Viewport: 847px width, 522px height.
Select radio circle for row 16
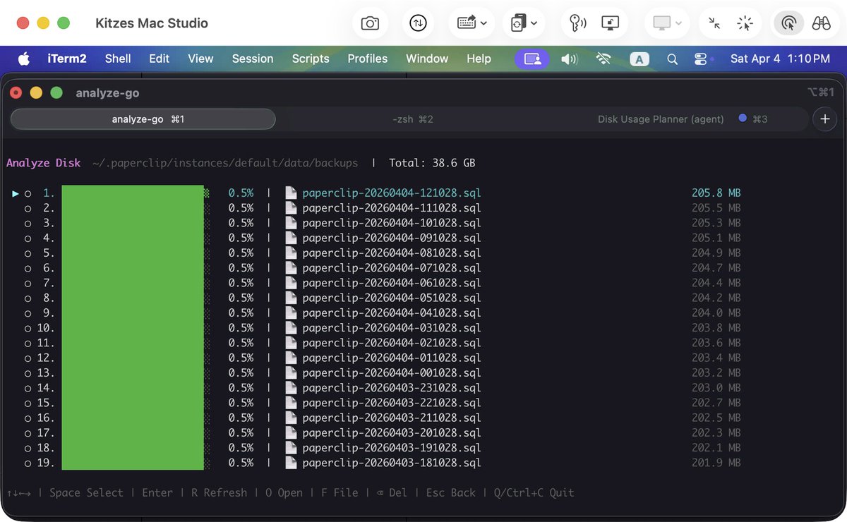point(28,418)
